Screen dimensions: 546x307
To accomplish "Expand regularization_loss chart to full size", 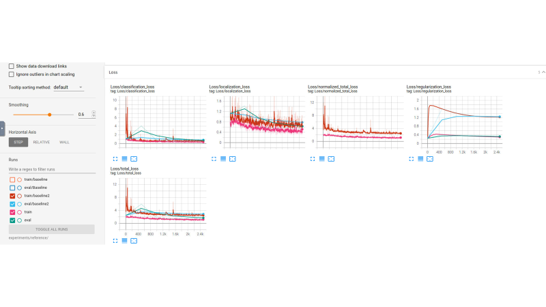I will (412, 159).
